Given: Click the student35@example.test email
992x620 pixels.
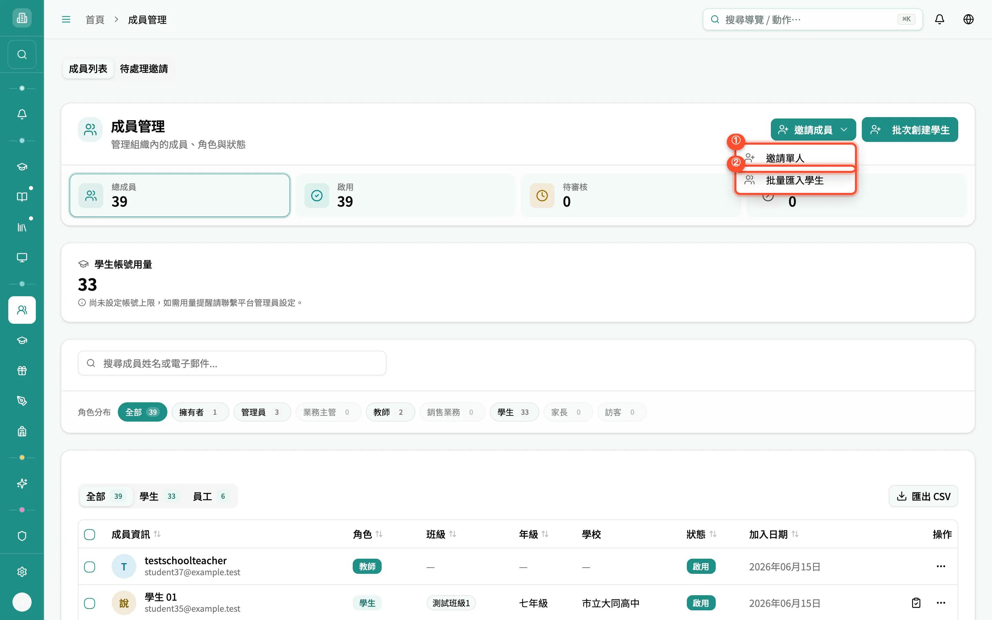Looking at the screenshot, I should (x=192, y=609).
